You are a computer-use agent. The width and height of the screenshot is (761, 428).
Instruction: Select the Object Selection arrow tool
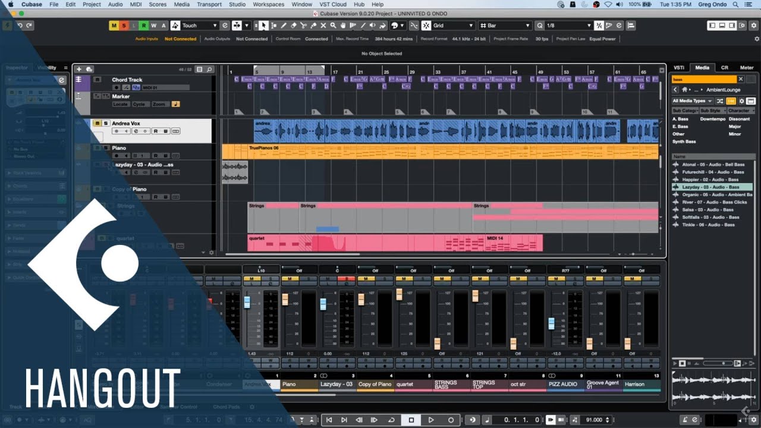[263, 26]
